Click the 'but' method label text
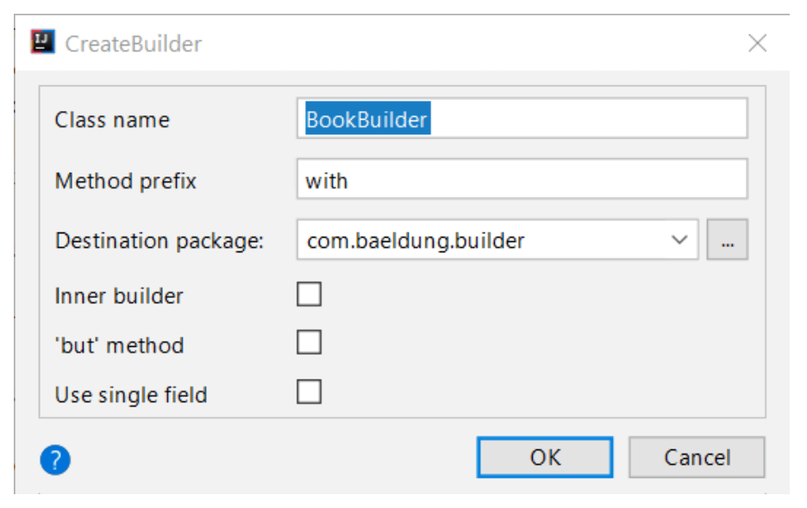 coord(119,345)
